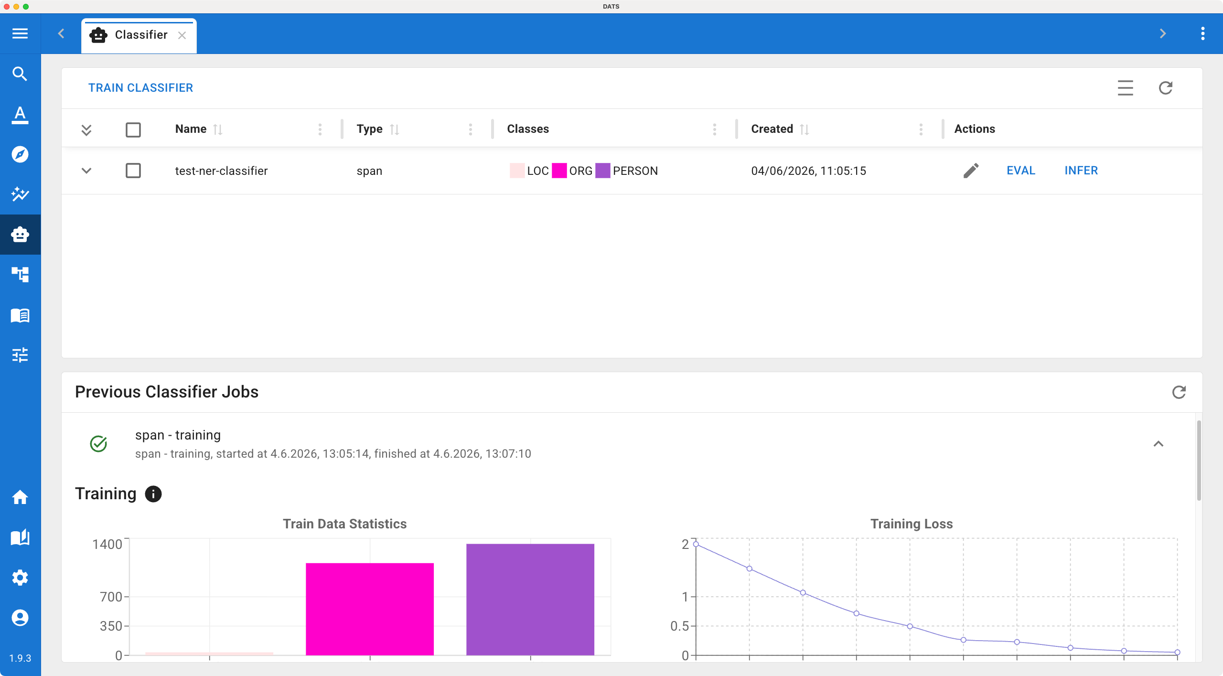
Task: Expand all rows with double chevron
Action: [86, 129]
